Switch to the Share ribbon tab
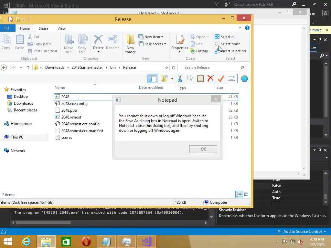Image resolution: width=331 pixels, height=248 pixels. [x=43, y=28]
